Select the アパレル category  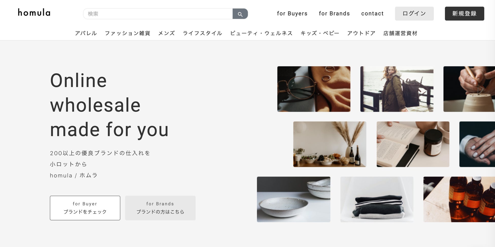tap(86, 33)
